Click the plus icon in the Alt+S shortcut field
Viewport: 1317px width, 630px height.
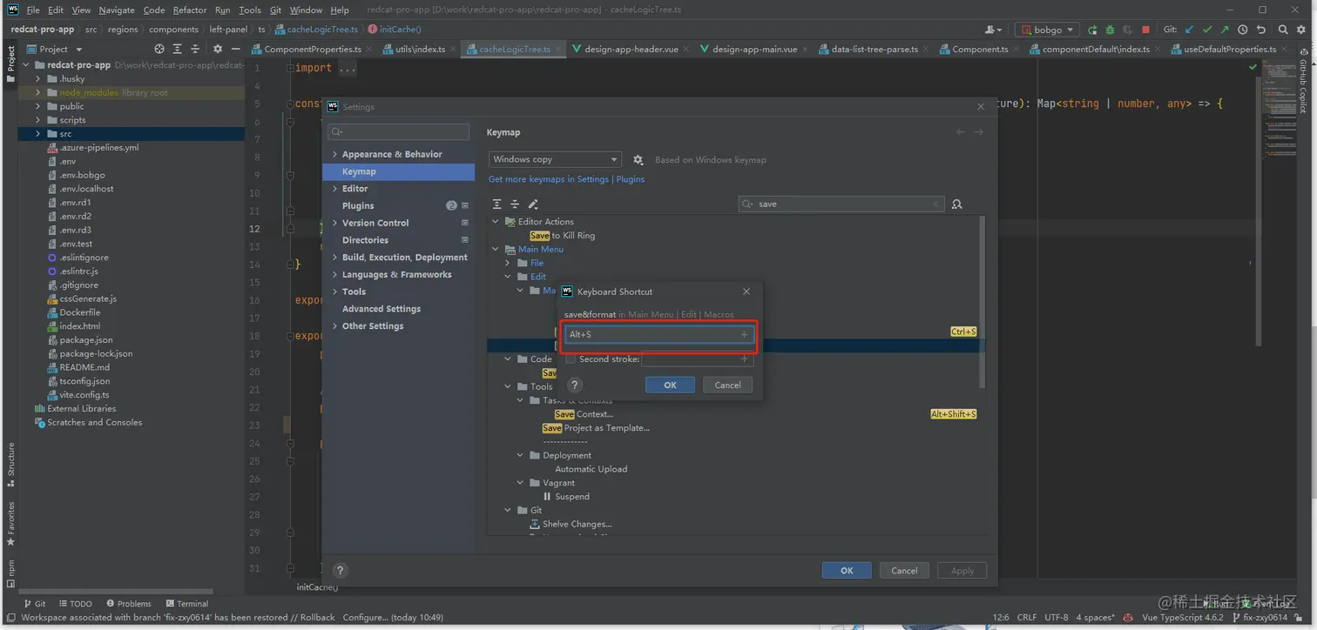click(x=744, y=335)
